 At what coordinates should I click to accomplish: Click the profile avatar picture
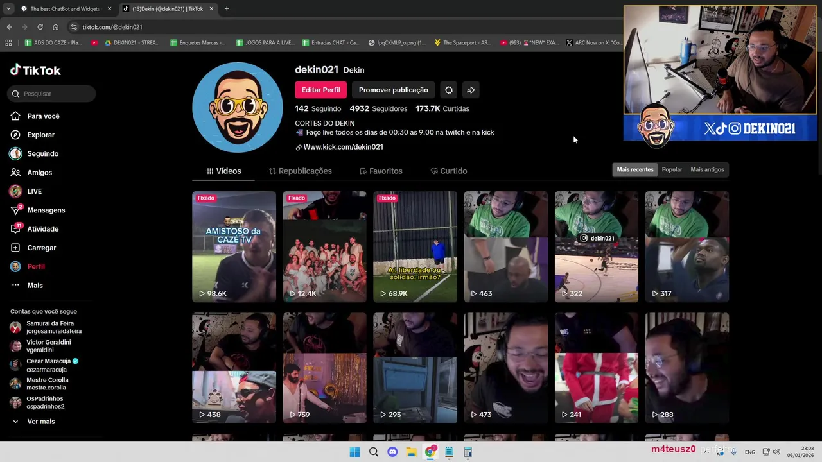[x=238, y=107]
